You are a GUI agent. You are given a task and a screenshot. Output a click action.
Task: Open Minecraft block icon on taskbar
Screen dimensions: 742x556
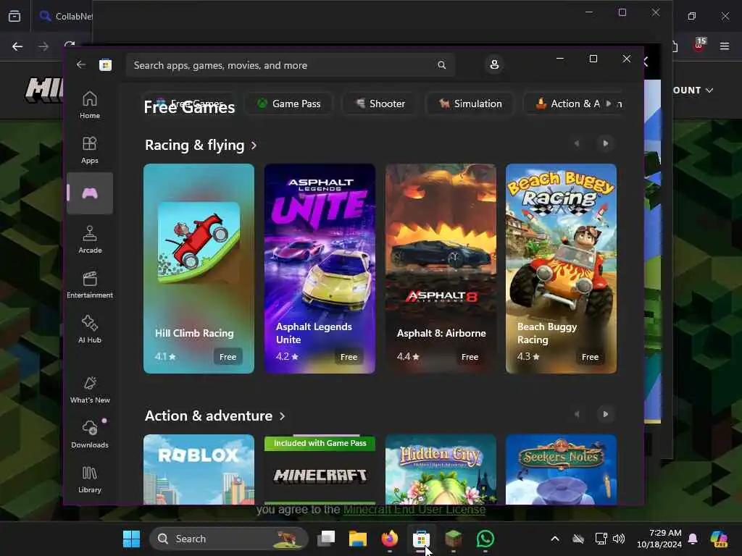pos(454,539)
